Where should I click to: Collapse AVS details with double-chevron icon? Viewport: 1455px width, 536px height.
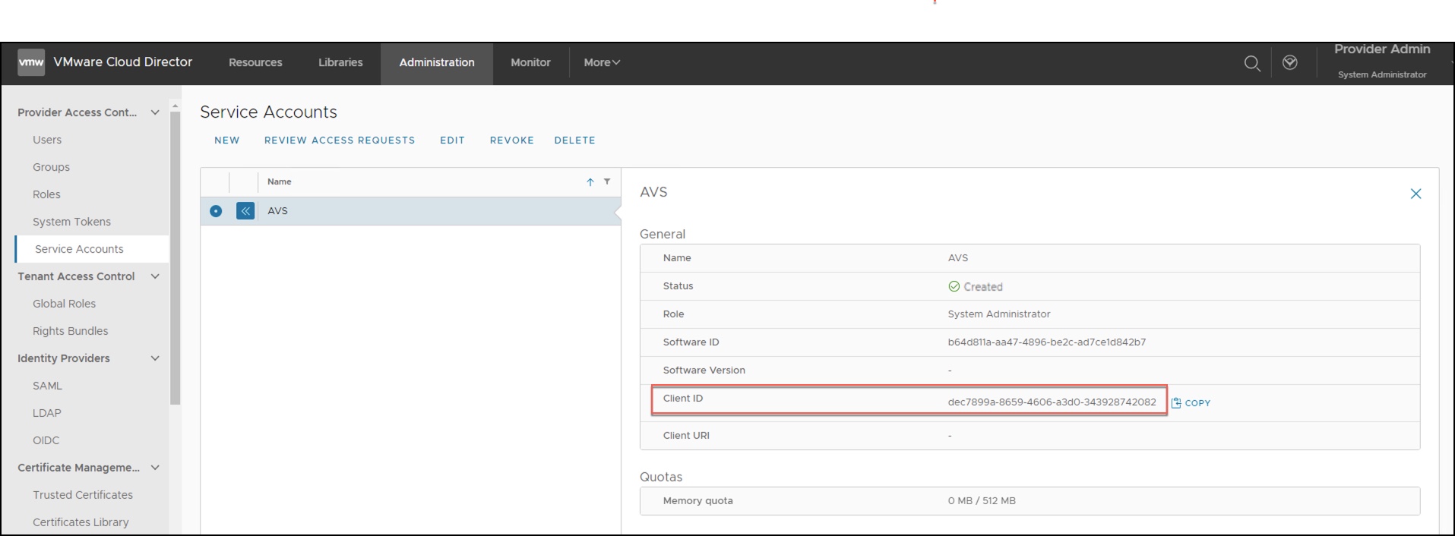[245, 211]
